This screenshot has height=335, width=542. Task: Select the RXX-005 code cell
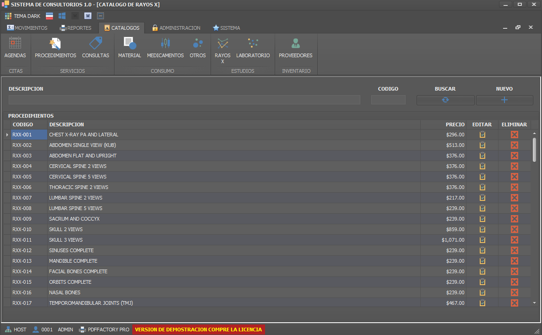pos(29,177)
